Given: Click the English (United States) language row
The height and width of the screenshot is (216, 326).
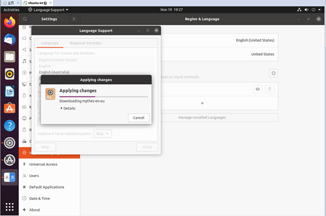Looking at the screenshot, I should [x=219, y=41].
